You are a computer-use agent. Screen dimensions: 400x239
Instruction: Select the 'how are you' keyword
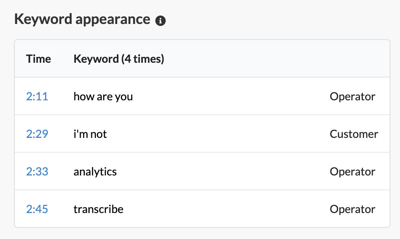(x=103, y=97)
